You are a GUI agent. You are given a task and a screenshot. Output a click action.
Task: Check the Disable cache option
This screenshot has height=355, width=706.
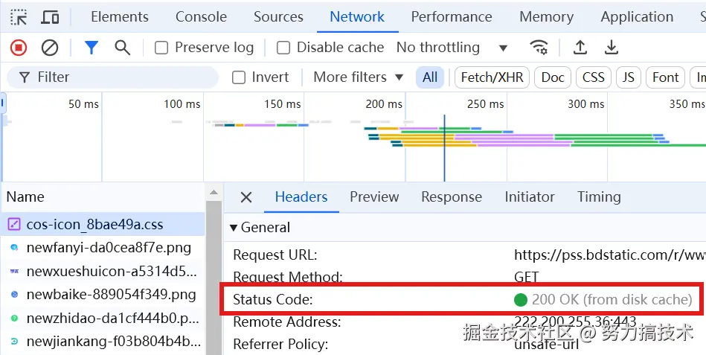pos(283,48)
